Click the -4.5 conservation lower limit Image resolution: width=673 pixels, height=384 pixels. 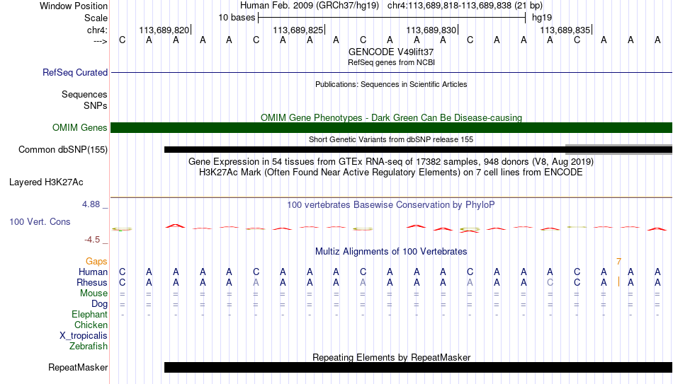click(92, 240)
